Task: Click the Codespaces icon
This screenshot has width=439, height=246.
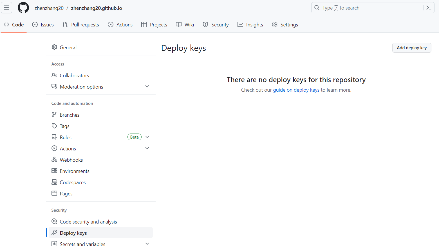Action: pos(54,182)
